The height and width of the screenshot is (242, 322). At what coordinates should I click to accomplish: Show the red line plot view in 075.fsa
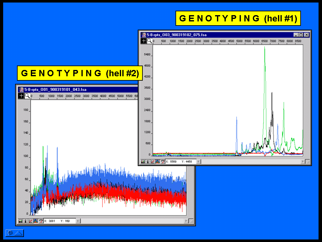pyautogui.click(x=153, y=162)
